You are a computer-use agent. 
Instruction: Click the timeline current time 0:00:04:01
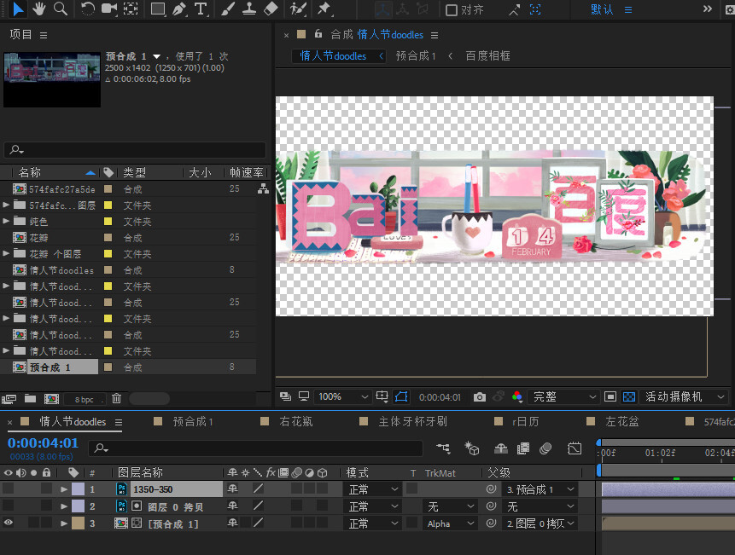click(x=43, y=442)
